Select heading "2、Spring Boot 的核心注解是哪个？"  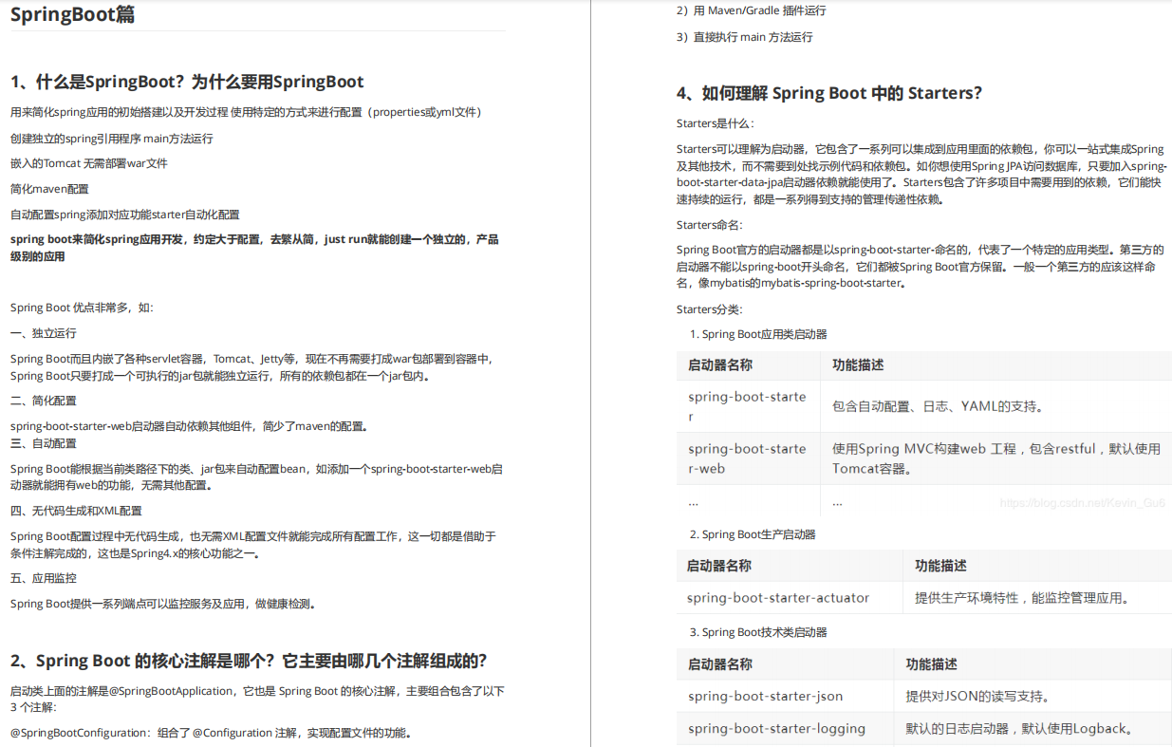(249, 661)
